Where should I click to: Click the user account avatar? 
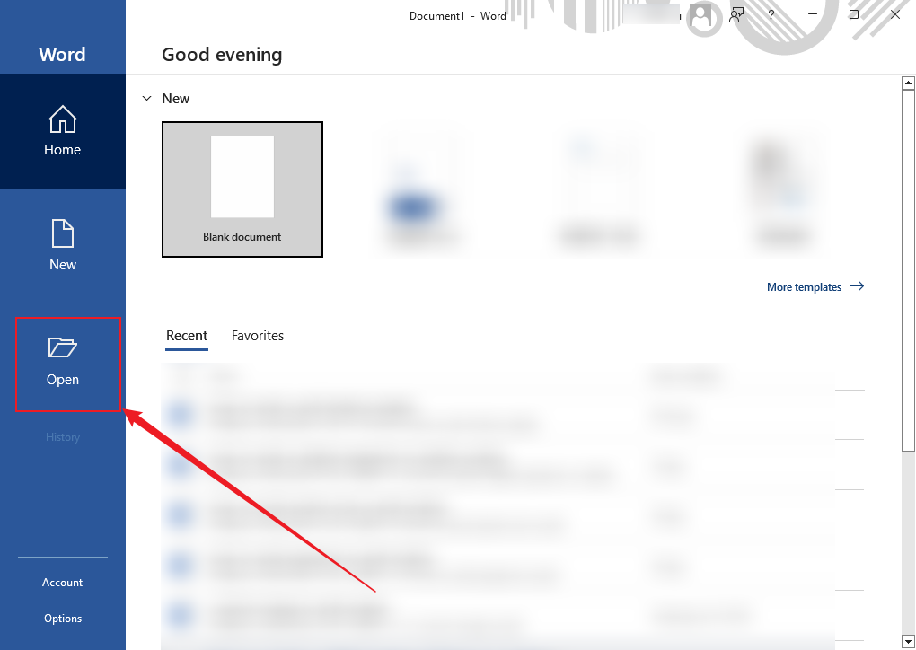[x=704, y=15]
